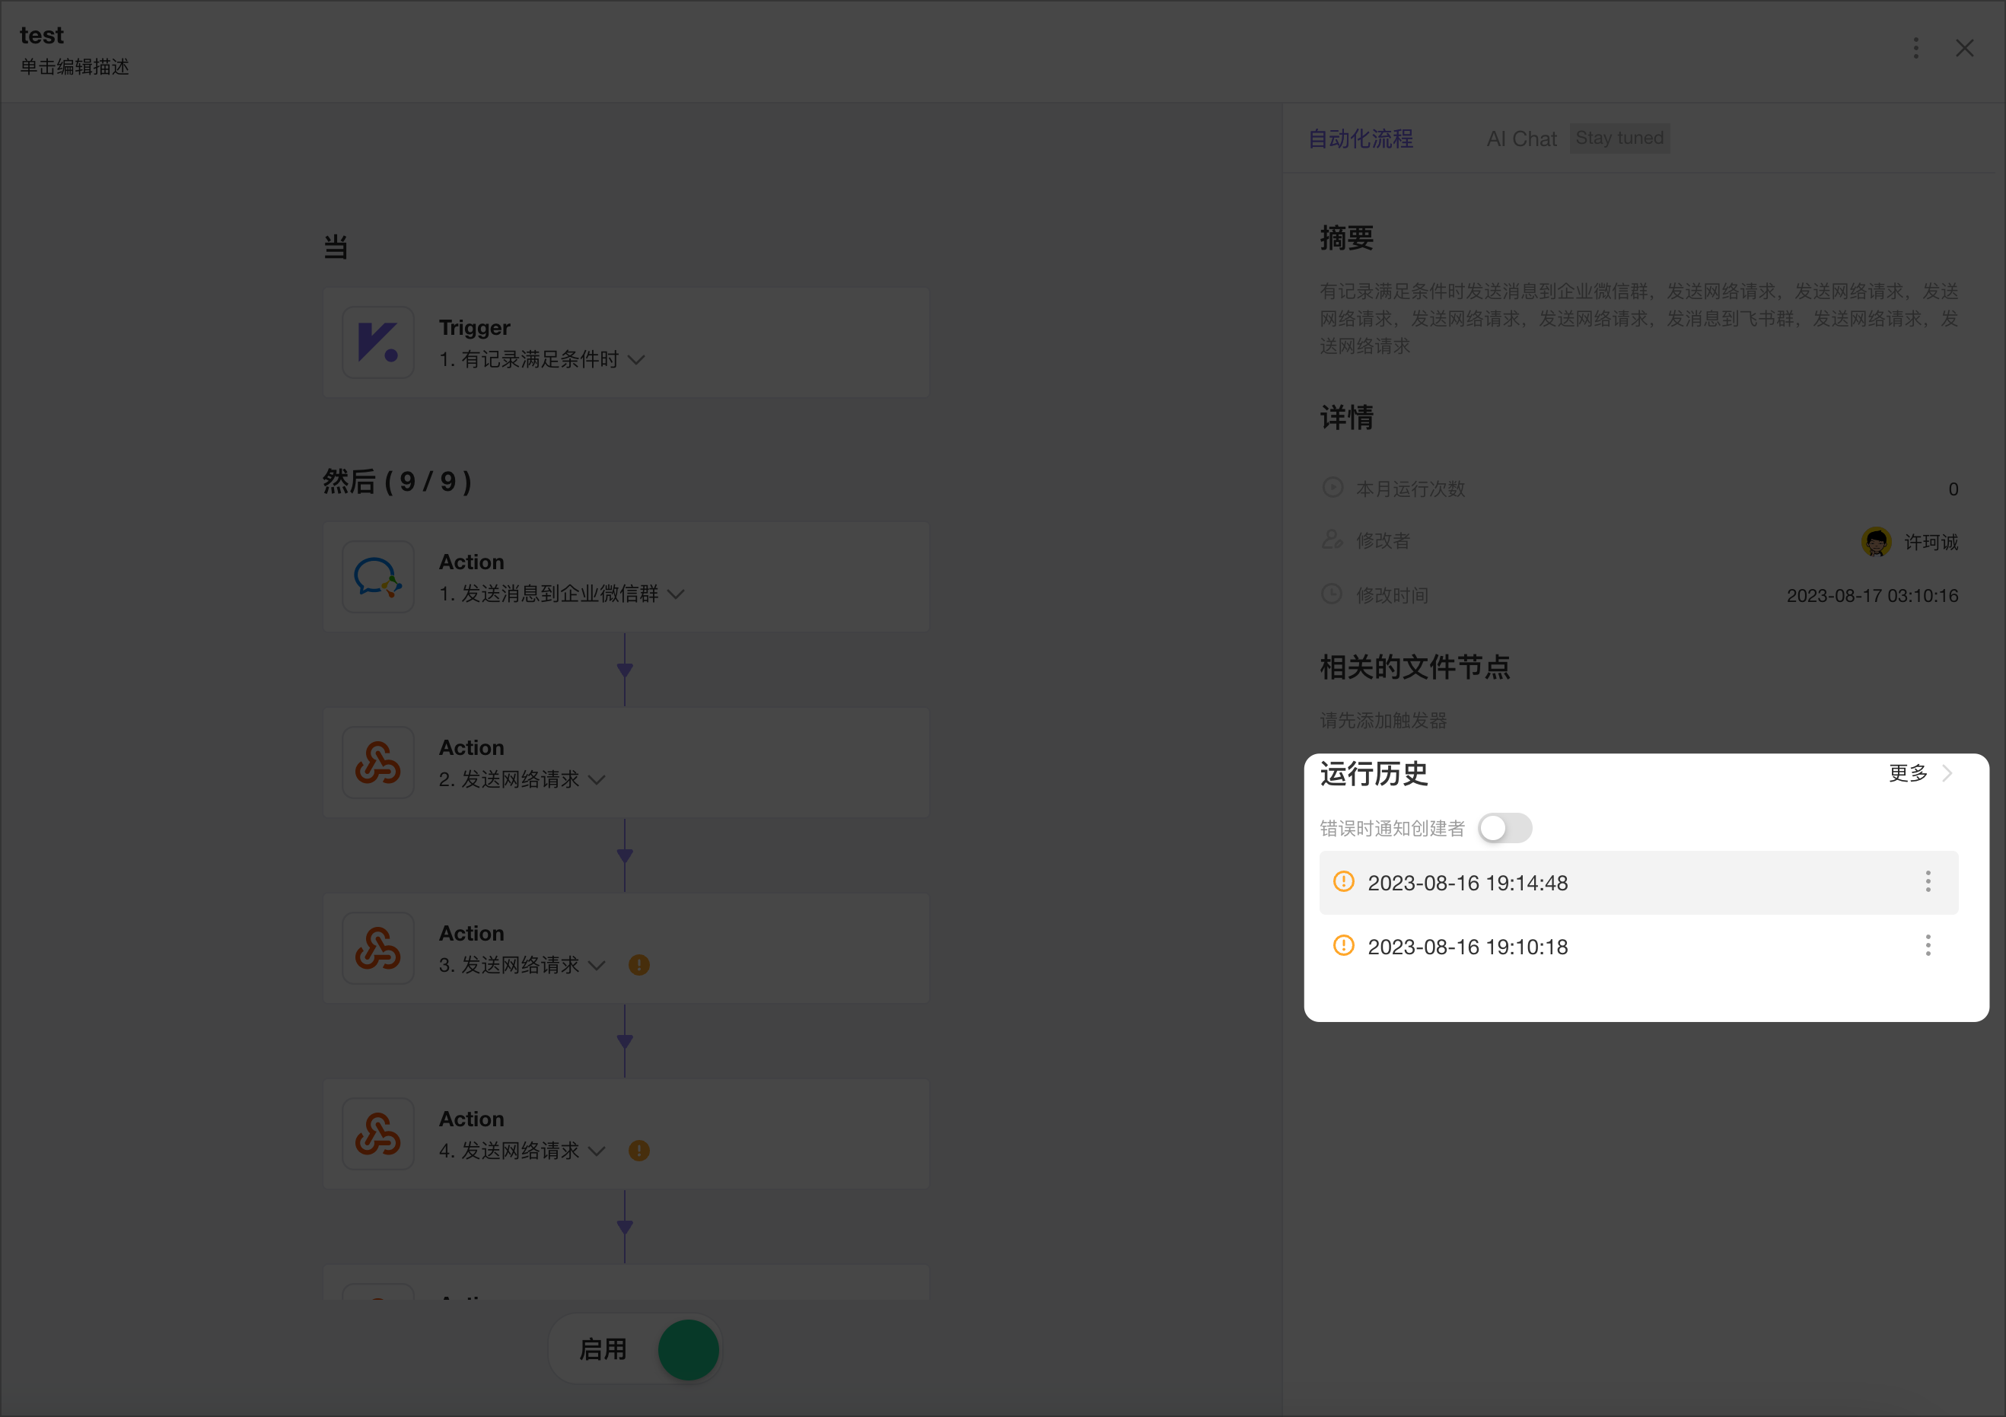Select the 自动化流程 tab

pyautogui.click(x=1361, y=138)
